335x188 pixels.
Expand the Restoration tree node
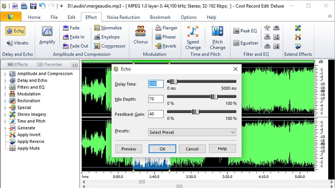(x=5, y=101)
